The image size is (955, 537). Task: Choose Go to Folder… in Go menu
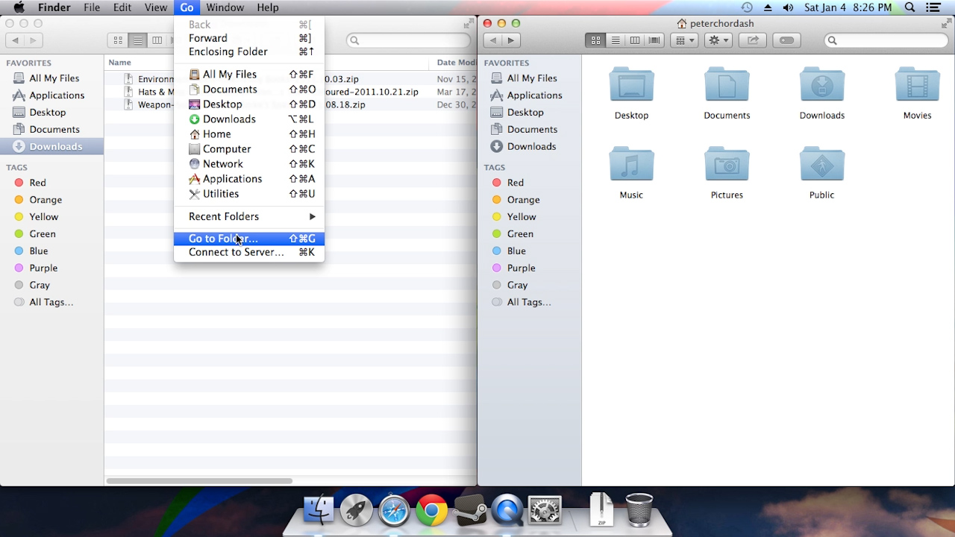coord(249,239)
